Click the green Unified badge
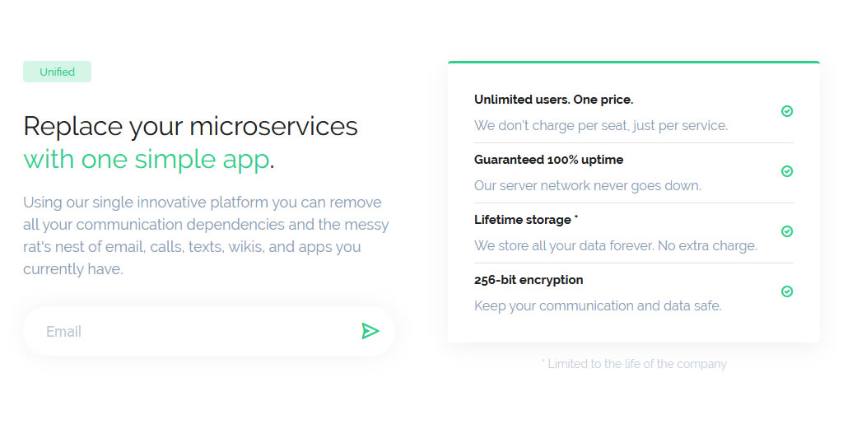Screen dimensions: 843x438 [x=57, y=72]
